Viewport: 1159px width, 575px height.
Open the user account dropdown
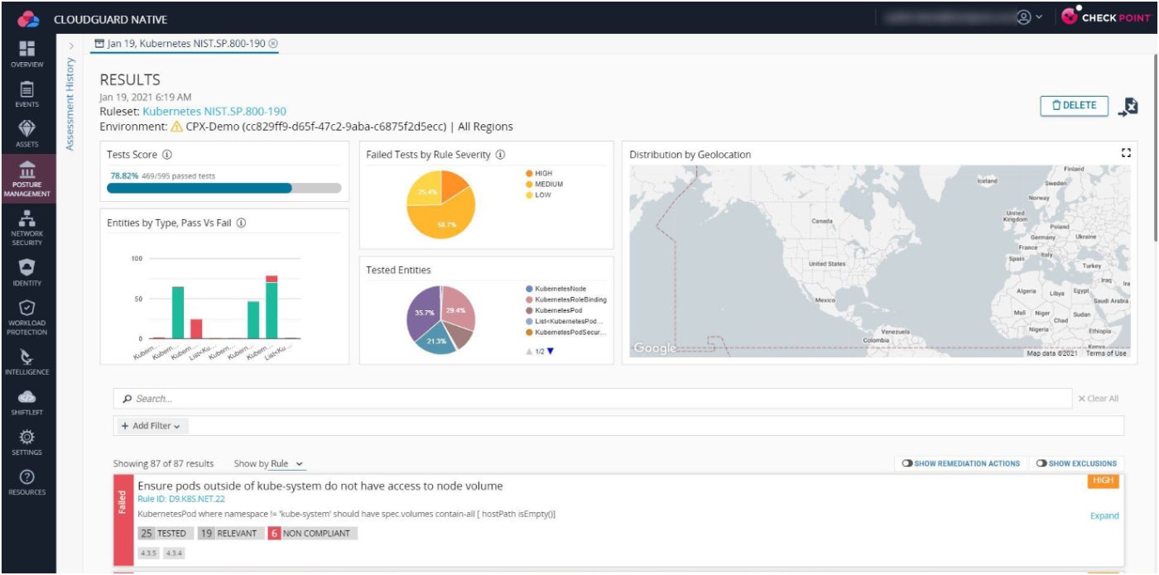(x=1029, y=17)
